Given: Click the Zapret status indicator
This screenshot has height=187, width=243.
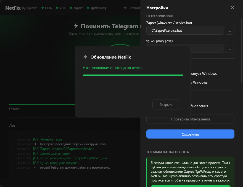Looking at the screenshot, I should (x=76, y=8).
